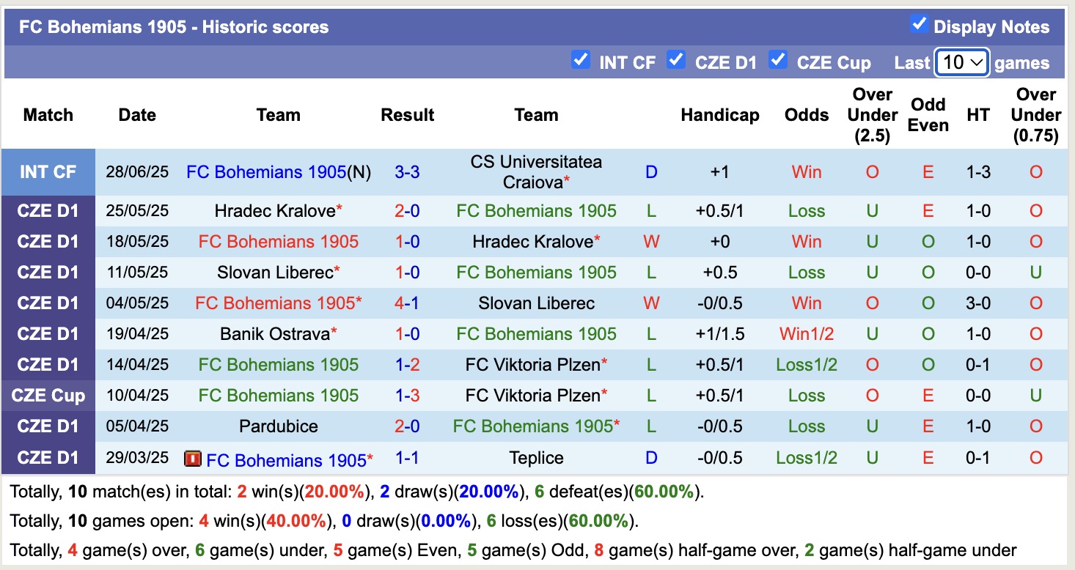
Task: Select the INT CF match label
Action: pyautogui.click(x=48, y=171)
